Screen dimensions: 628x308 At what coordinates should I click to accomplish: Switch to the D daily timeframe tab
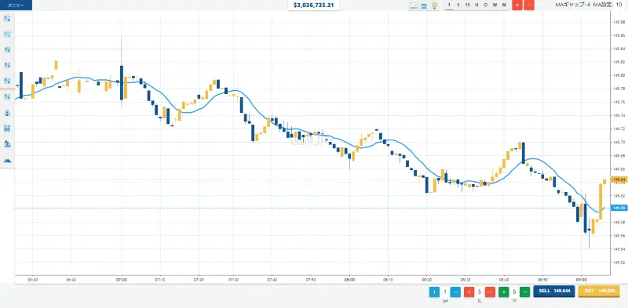tap(486, 5)
